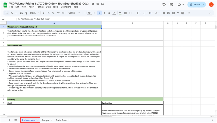The height and width of the screenshot is (123, 217).
Task: Select column B header
Action: coord(132,23)
